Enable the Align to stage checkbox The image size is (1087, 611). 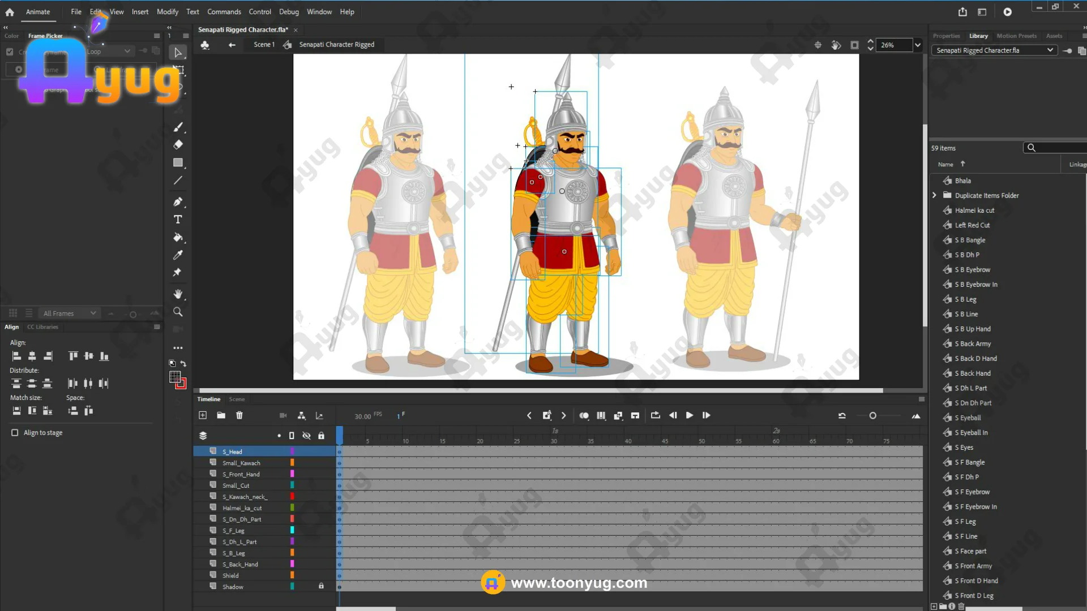coord(15,433)
